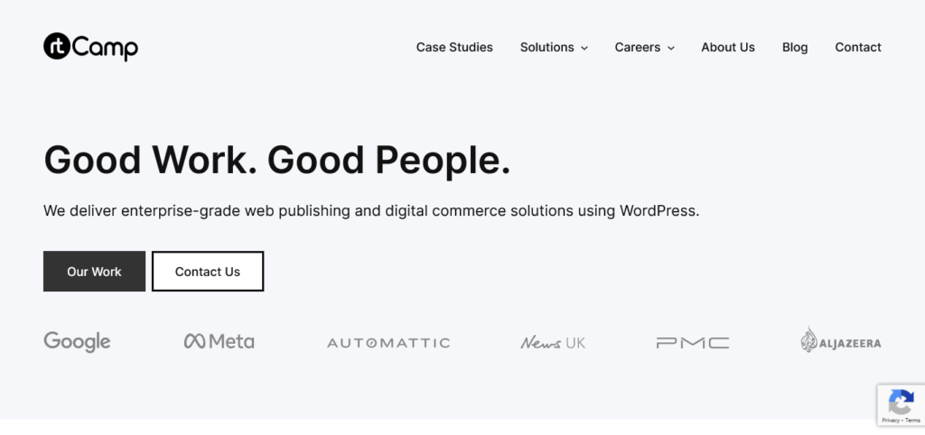Go to the About Us page
Viewport: 925px width, 435px height.
727,47
